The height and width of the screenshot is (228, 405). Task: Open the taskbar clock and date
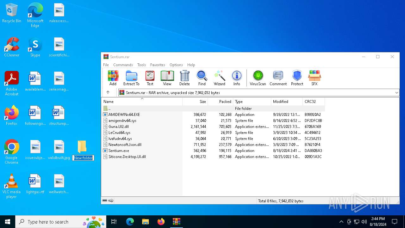point(378,222)
